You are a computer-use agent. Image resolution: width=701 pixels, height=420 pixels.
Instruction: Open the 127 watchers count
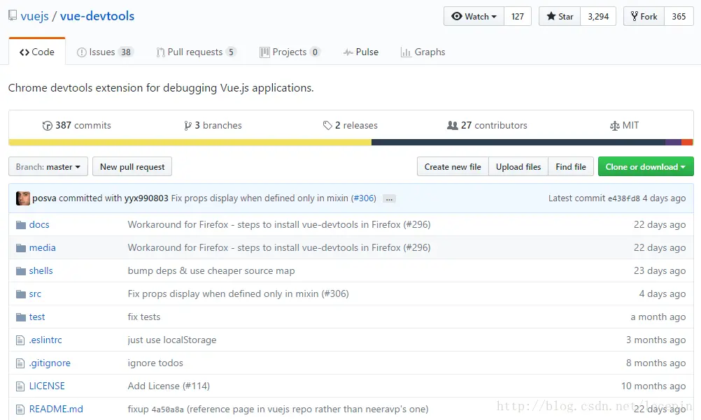[518, 17]
